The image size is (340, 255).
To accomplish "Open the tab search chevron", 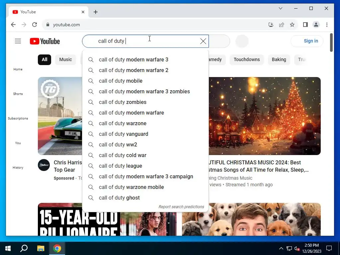I will click(x=280, y=8).
